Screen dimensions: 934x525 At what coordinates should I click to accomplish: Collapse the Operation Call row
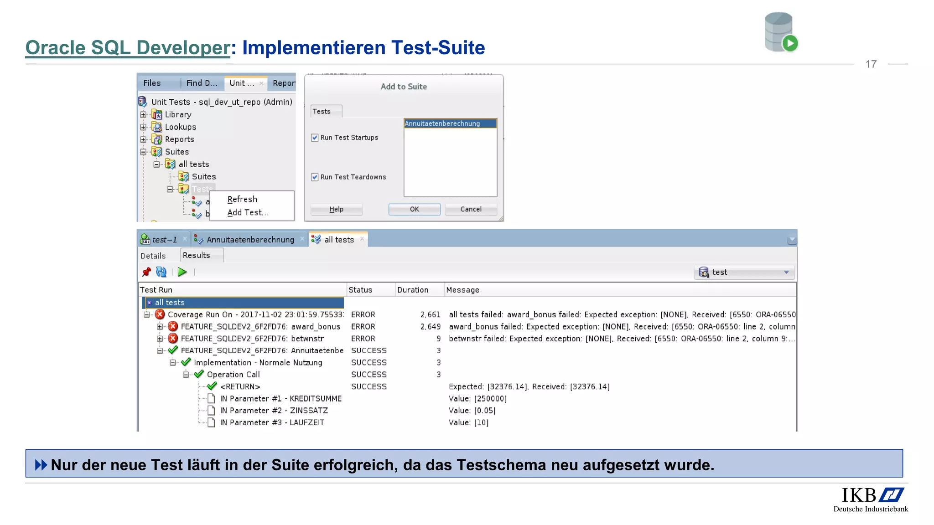[186, 375]
